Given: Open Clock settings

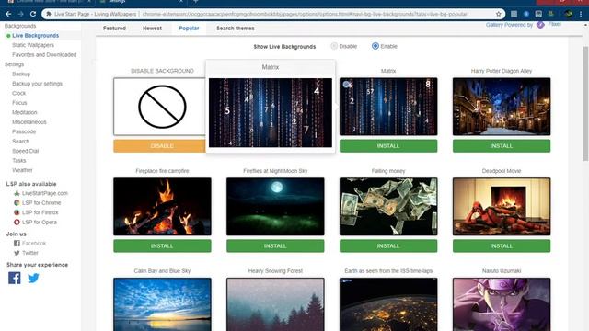Looking at the screenshot, I should pos(18,93).
